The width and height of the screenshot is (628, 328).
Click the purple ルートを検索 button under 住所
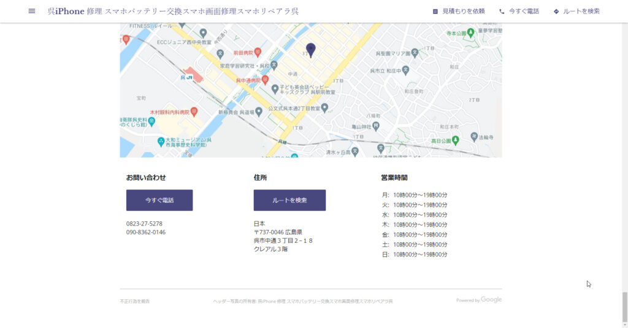pyautogui.click(x=289, y=200)
